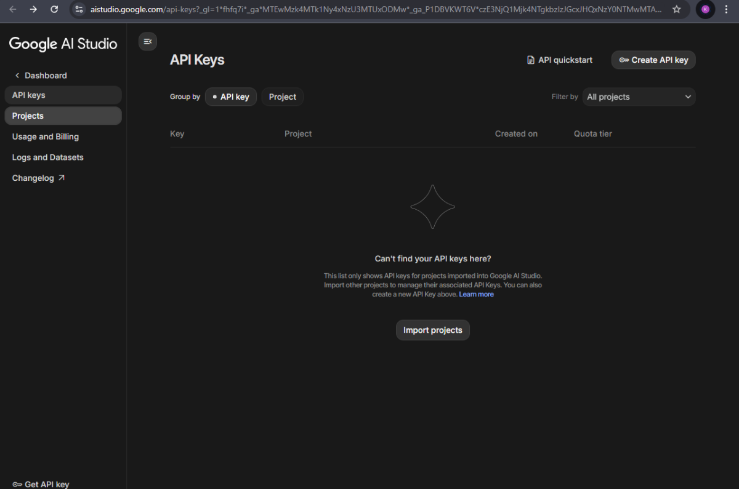Click the site information icon in address bar
Image resolution: width=739 pixels, height=489 pixels.
(x=79, y=9)
